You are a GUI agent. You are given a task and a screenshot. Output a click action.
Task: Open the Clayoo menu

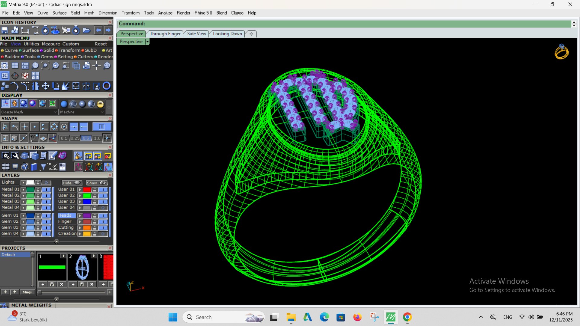coord(237,13)
